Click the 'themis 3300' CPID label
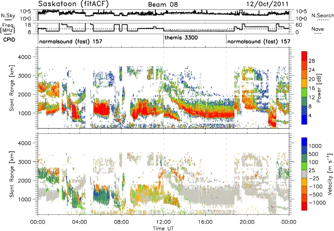 point(181,38)
